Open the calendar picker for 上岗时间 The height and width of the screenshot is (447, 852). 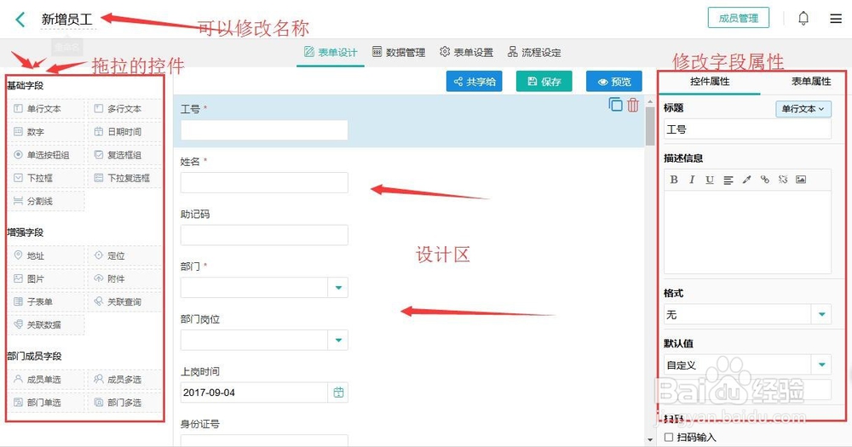[338, 393]
